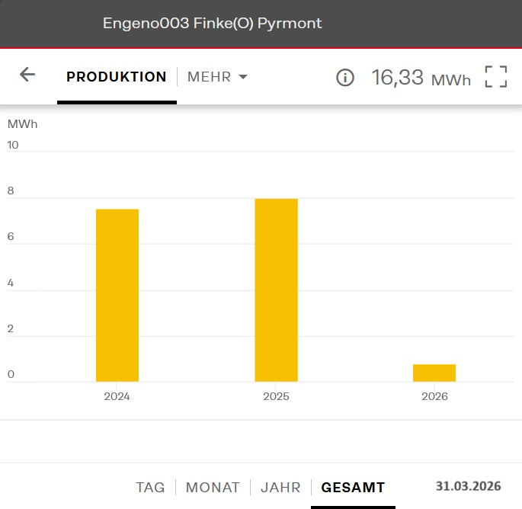Click the 2025 production bar
522x509 pixels.
point(276,290)
